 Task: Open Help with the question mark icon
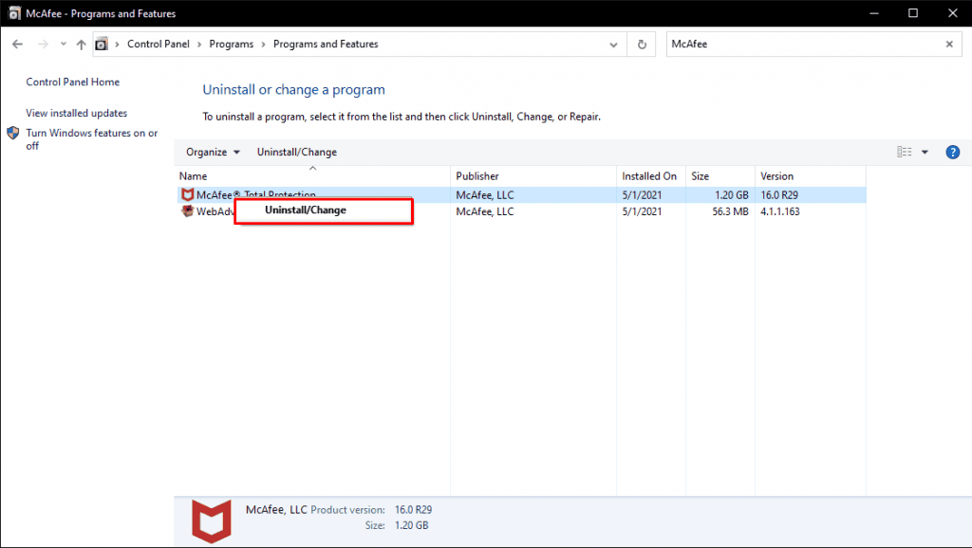(953, 152)
